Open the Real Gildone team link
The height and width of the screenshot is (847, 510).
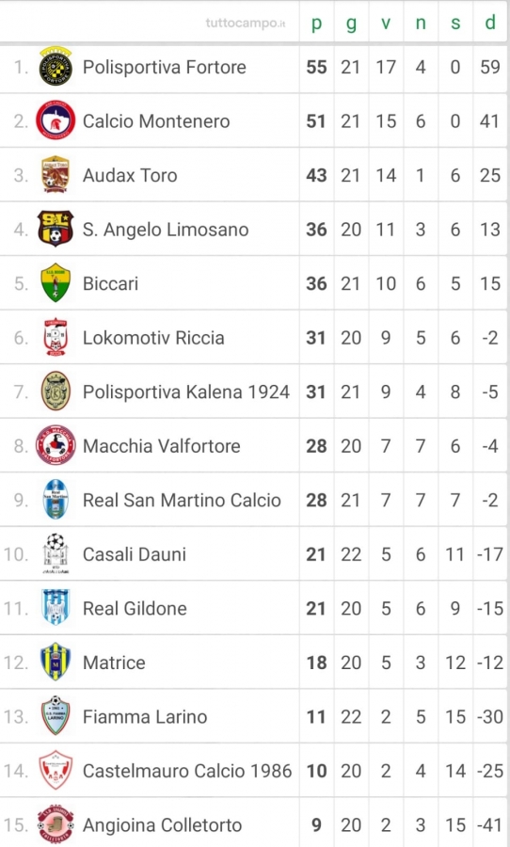pyautogui.click(x=135, y=608)
